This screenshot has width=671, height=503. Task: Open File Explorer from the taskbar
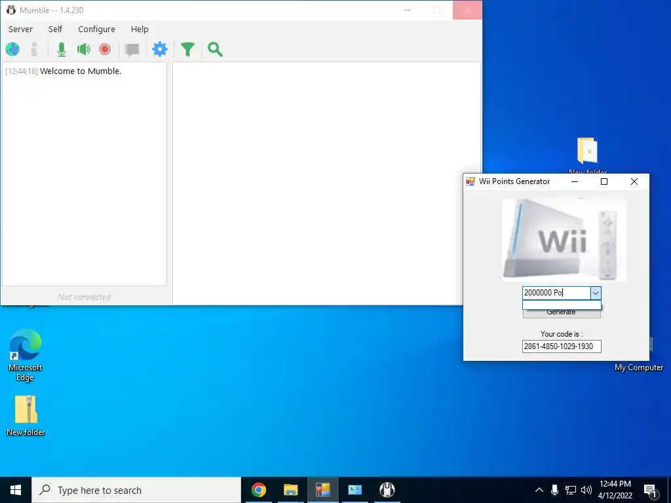(290, 490)
